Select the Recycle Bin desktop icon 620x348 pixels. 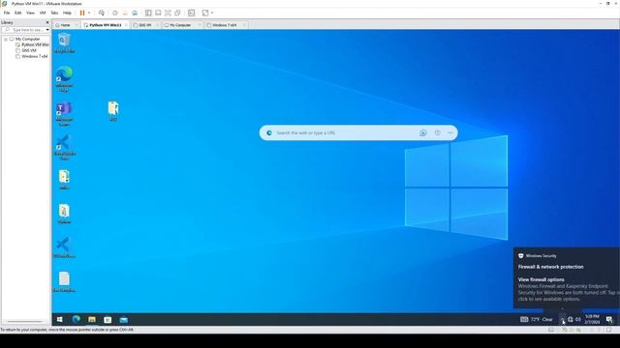65,43
